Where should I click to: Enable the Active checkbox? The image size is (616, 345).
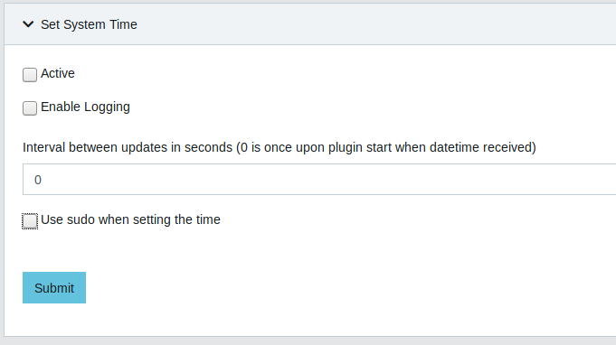point(30,74)
